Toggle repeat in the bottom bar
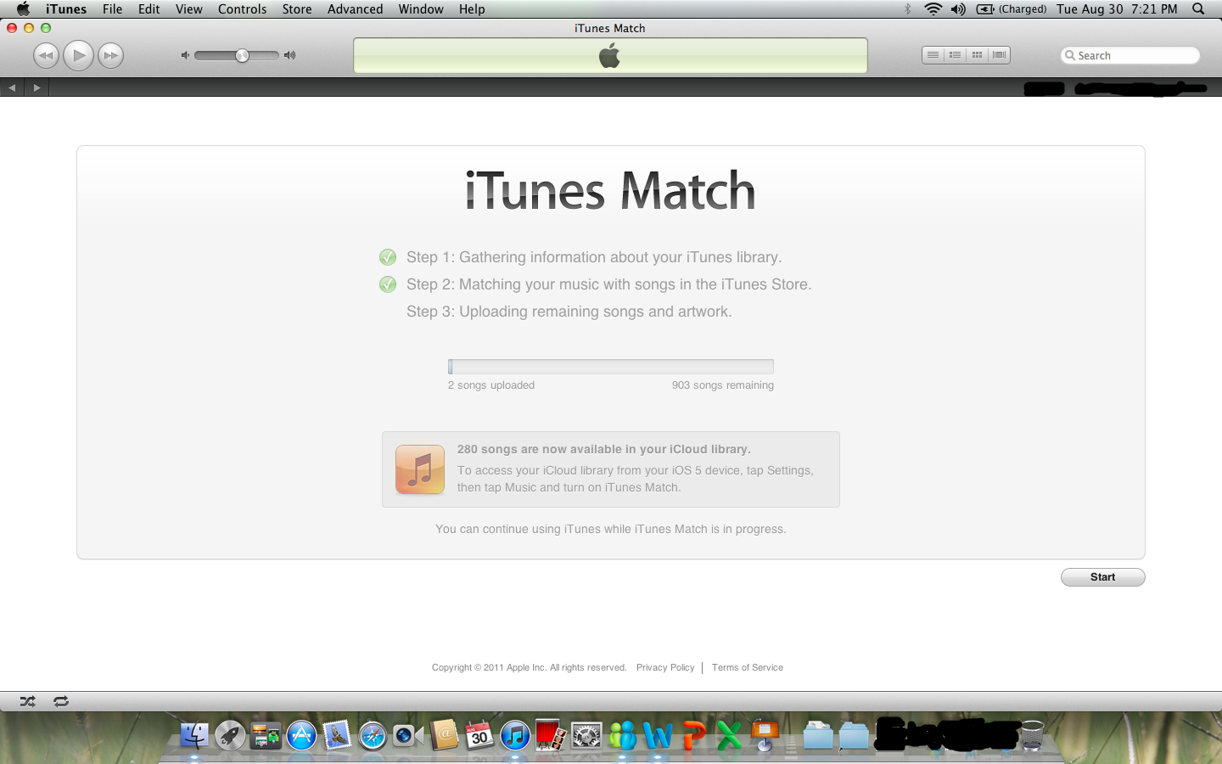Viewport: 1222px width, 764px height. pos(61,701)
